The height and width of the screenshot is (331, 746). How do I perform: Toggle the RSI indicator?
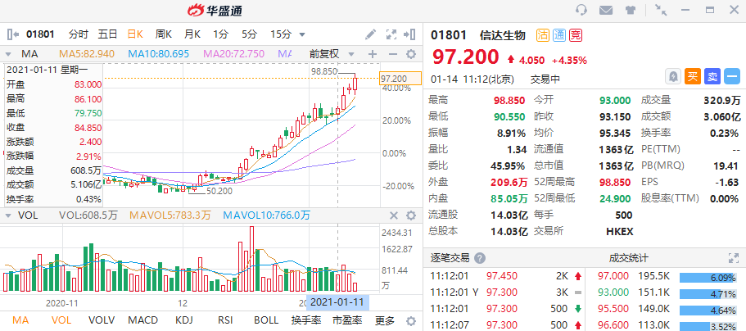(225, 320)
